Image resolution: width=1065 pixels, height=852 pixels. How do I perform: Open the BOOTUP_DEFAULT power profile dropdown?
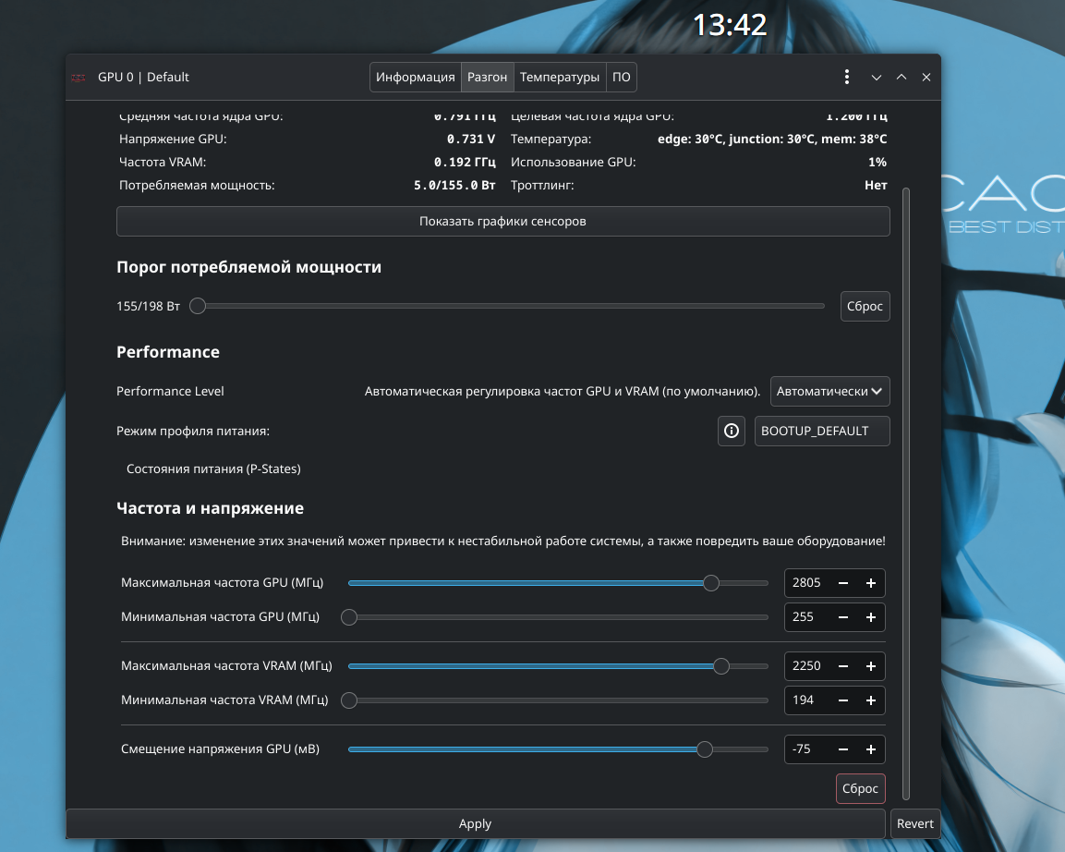pos(822,431)
